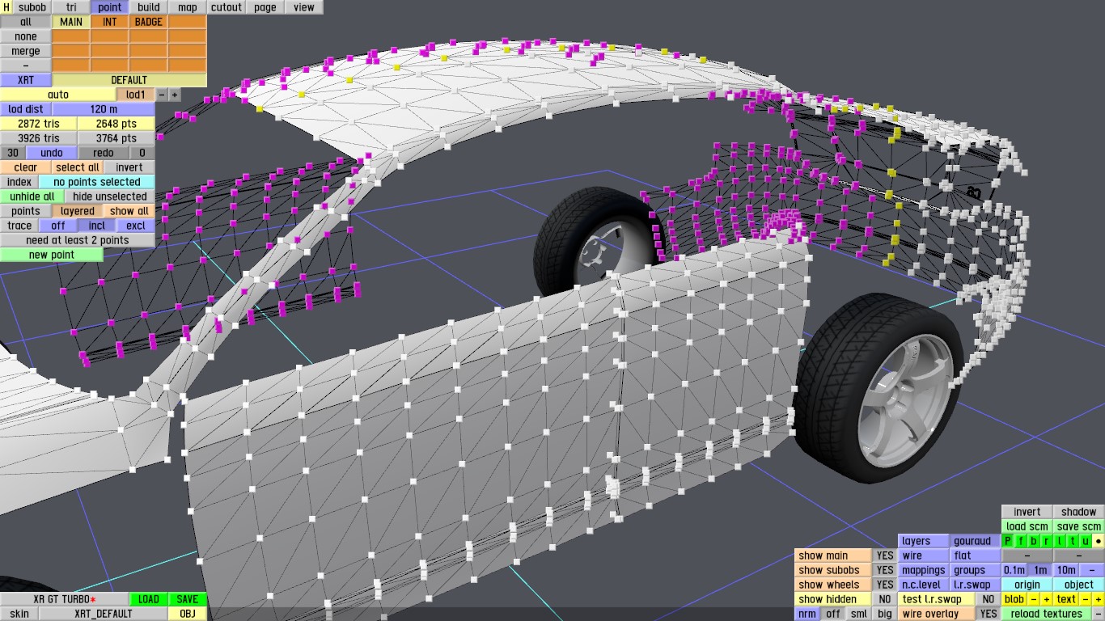The image size is (1105, 621).
Task: Click the plus button beside lod1
Action: [x=174, y=95]
